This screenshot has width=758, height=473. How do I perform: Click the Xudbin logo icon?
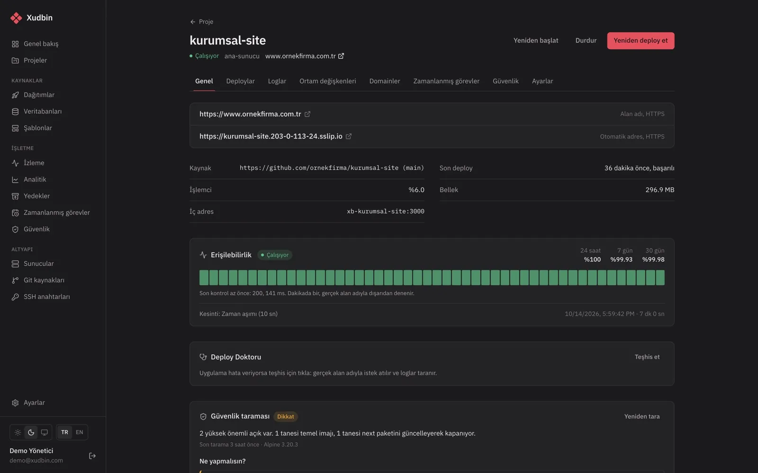click(16, 18)
